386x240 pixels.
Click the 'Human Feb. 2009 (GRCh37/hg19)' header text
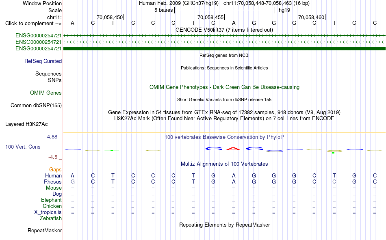click(x=179, y=3)
